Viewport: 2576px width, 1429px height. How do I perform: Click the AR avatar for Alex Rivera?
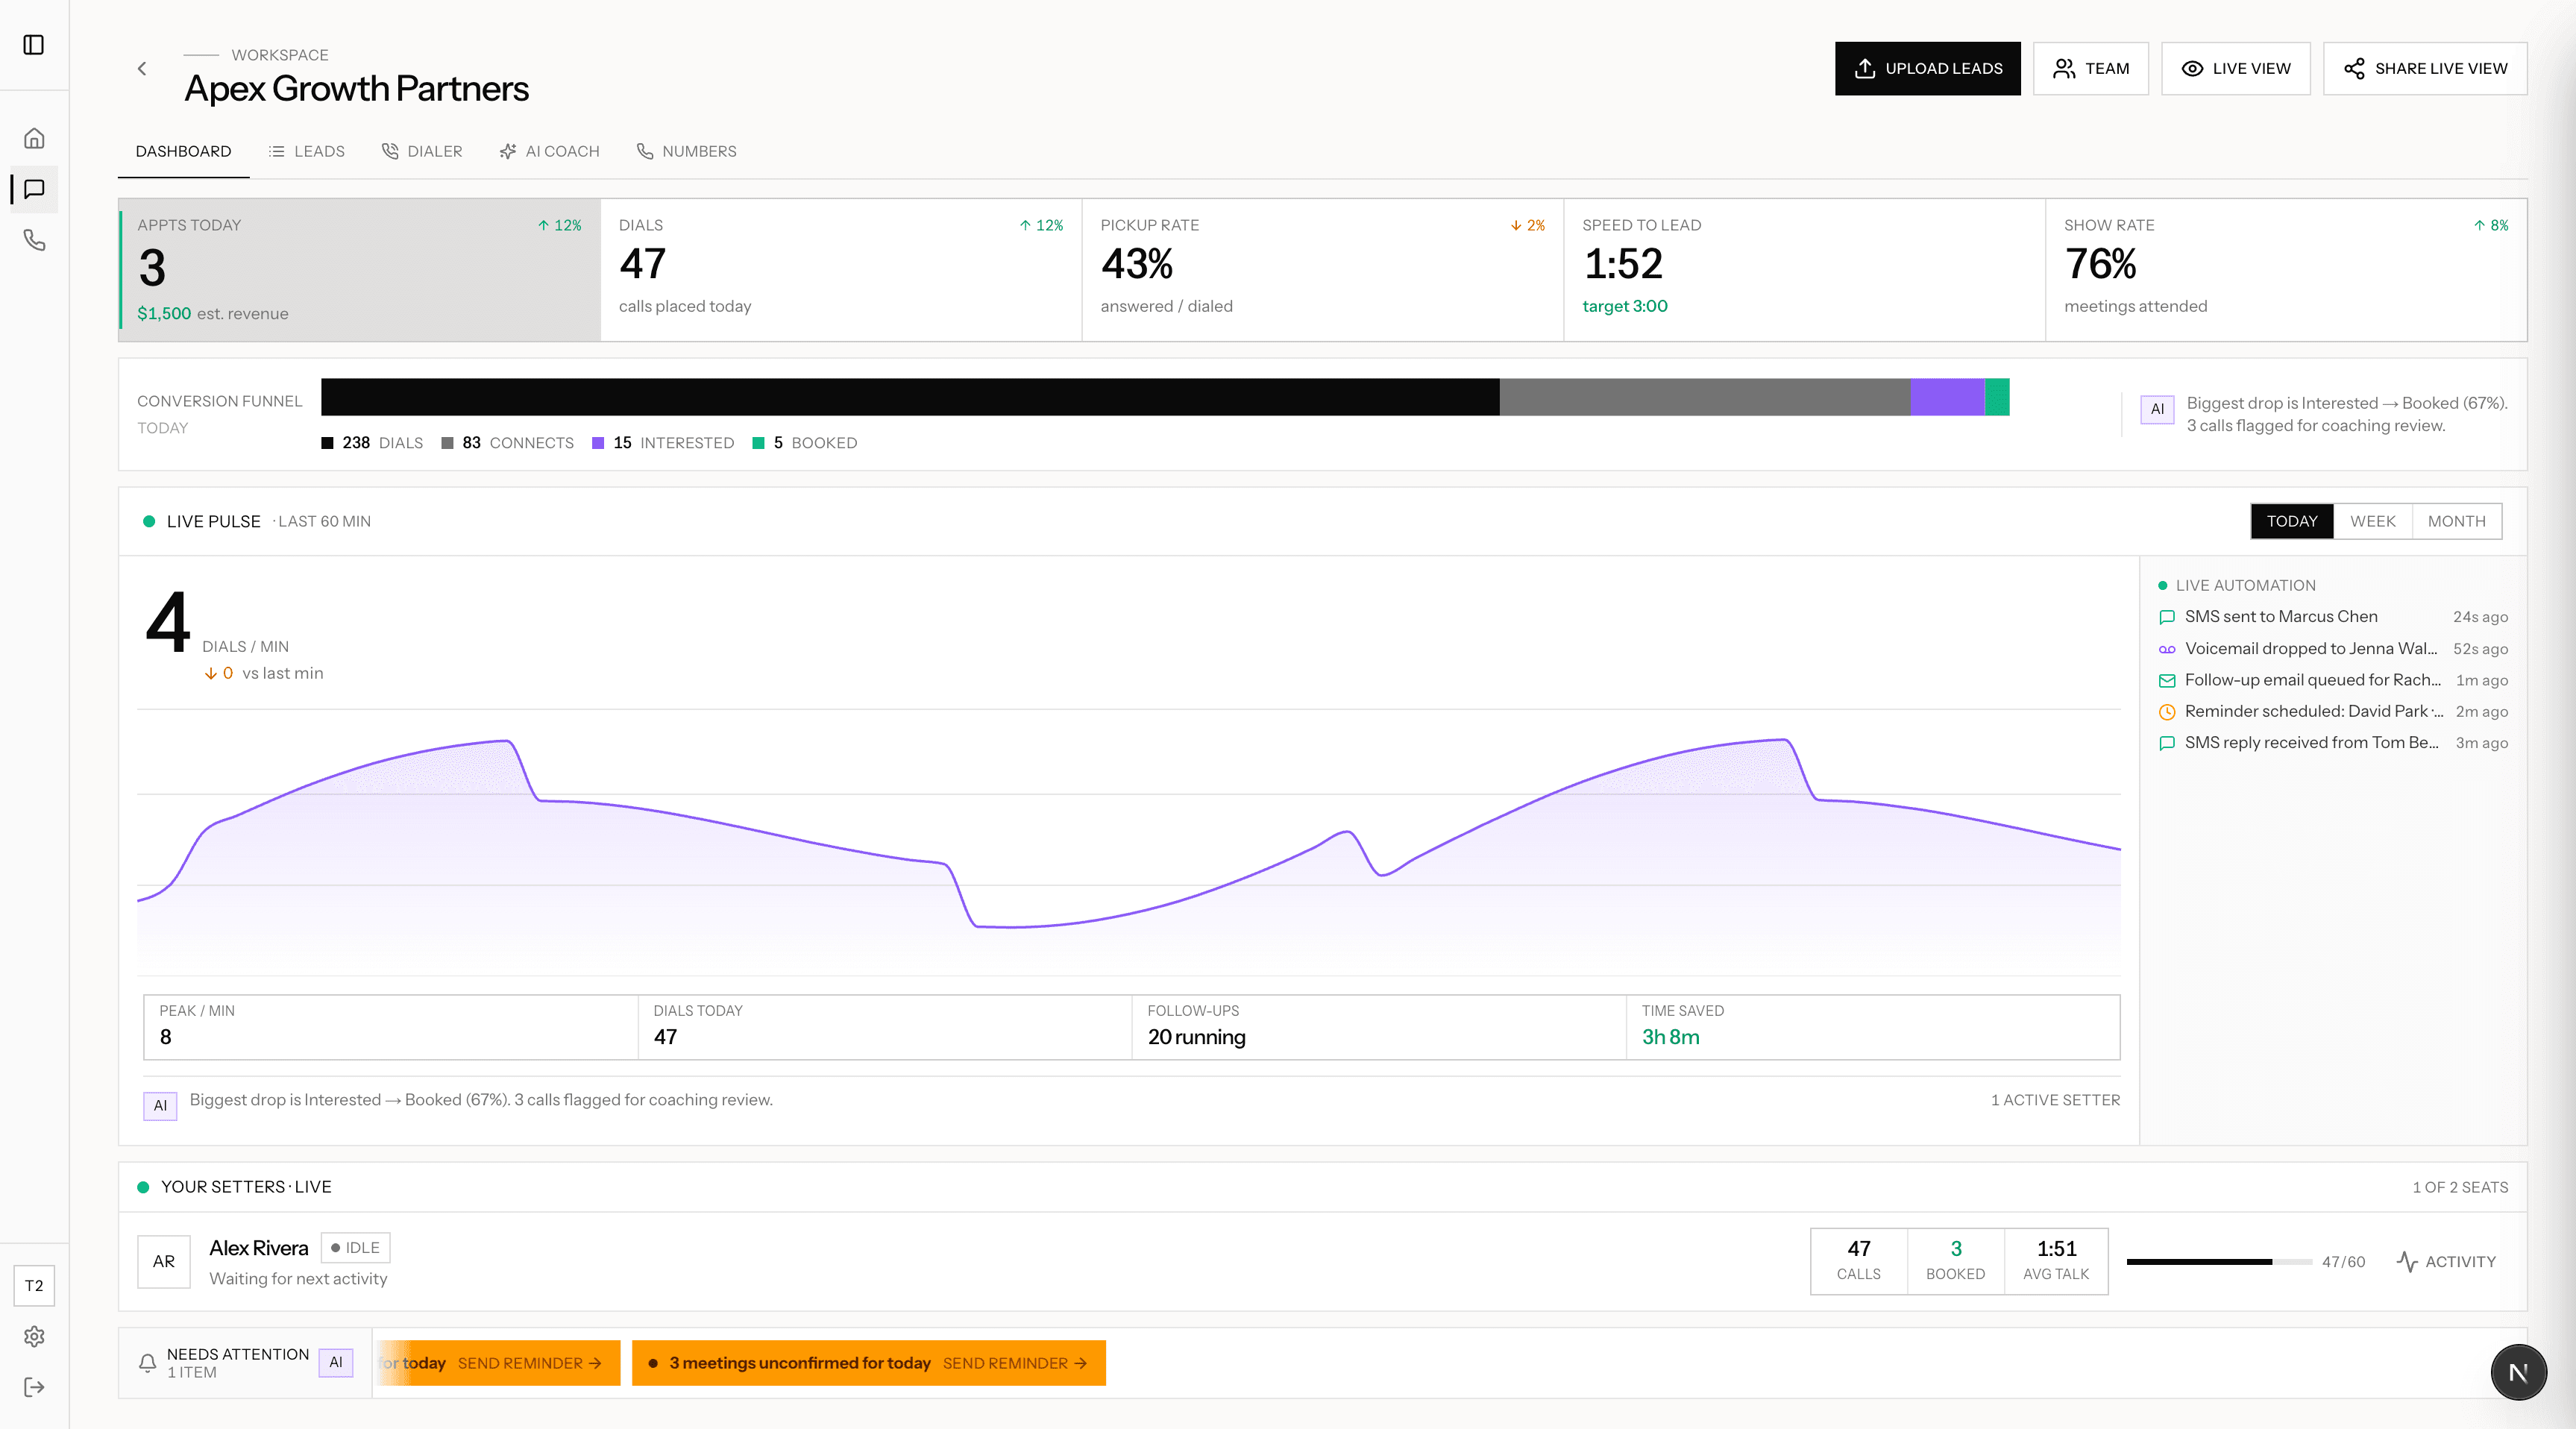pyautogui.click(x=164, y=1261)
